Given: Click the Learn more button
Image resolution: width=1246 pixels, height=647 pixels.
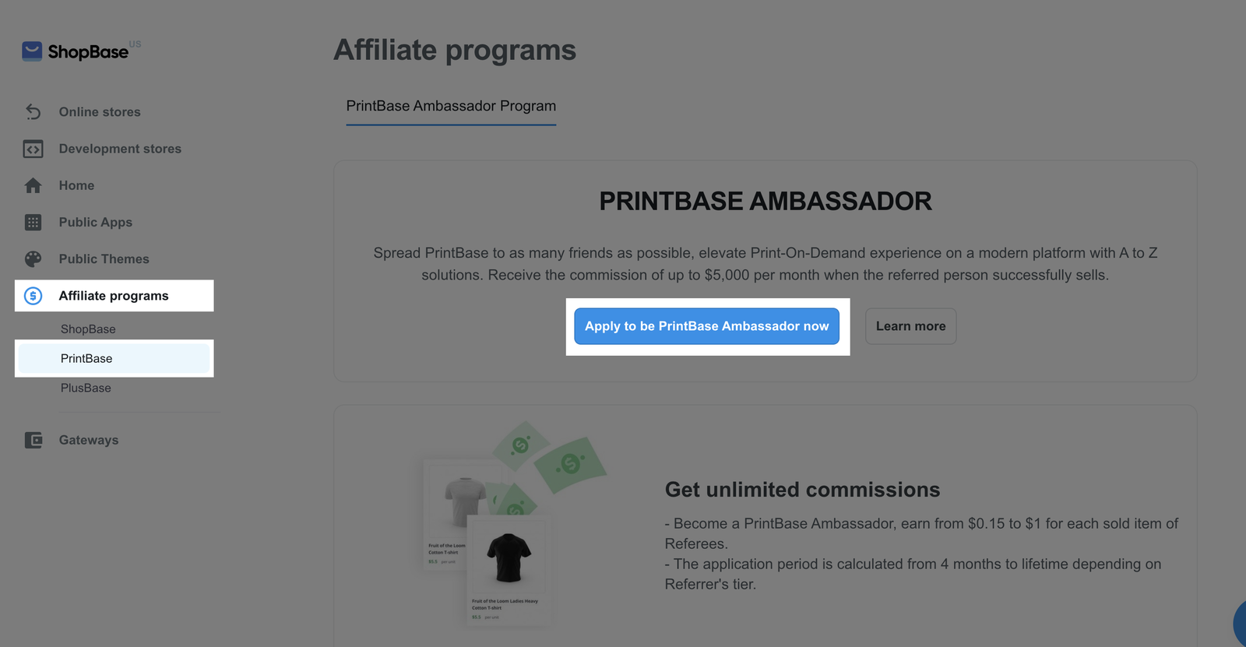Looking at the screenshot, I should [910, 326].
